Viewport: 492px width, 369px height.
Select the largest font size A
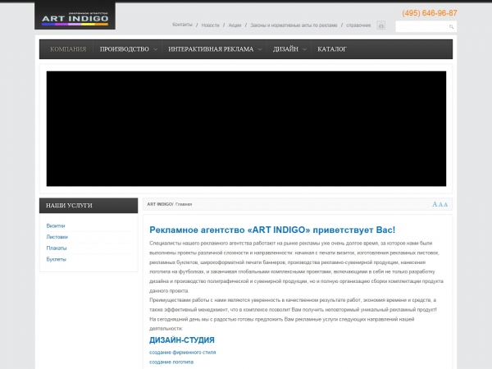click(435, 204)
